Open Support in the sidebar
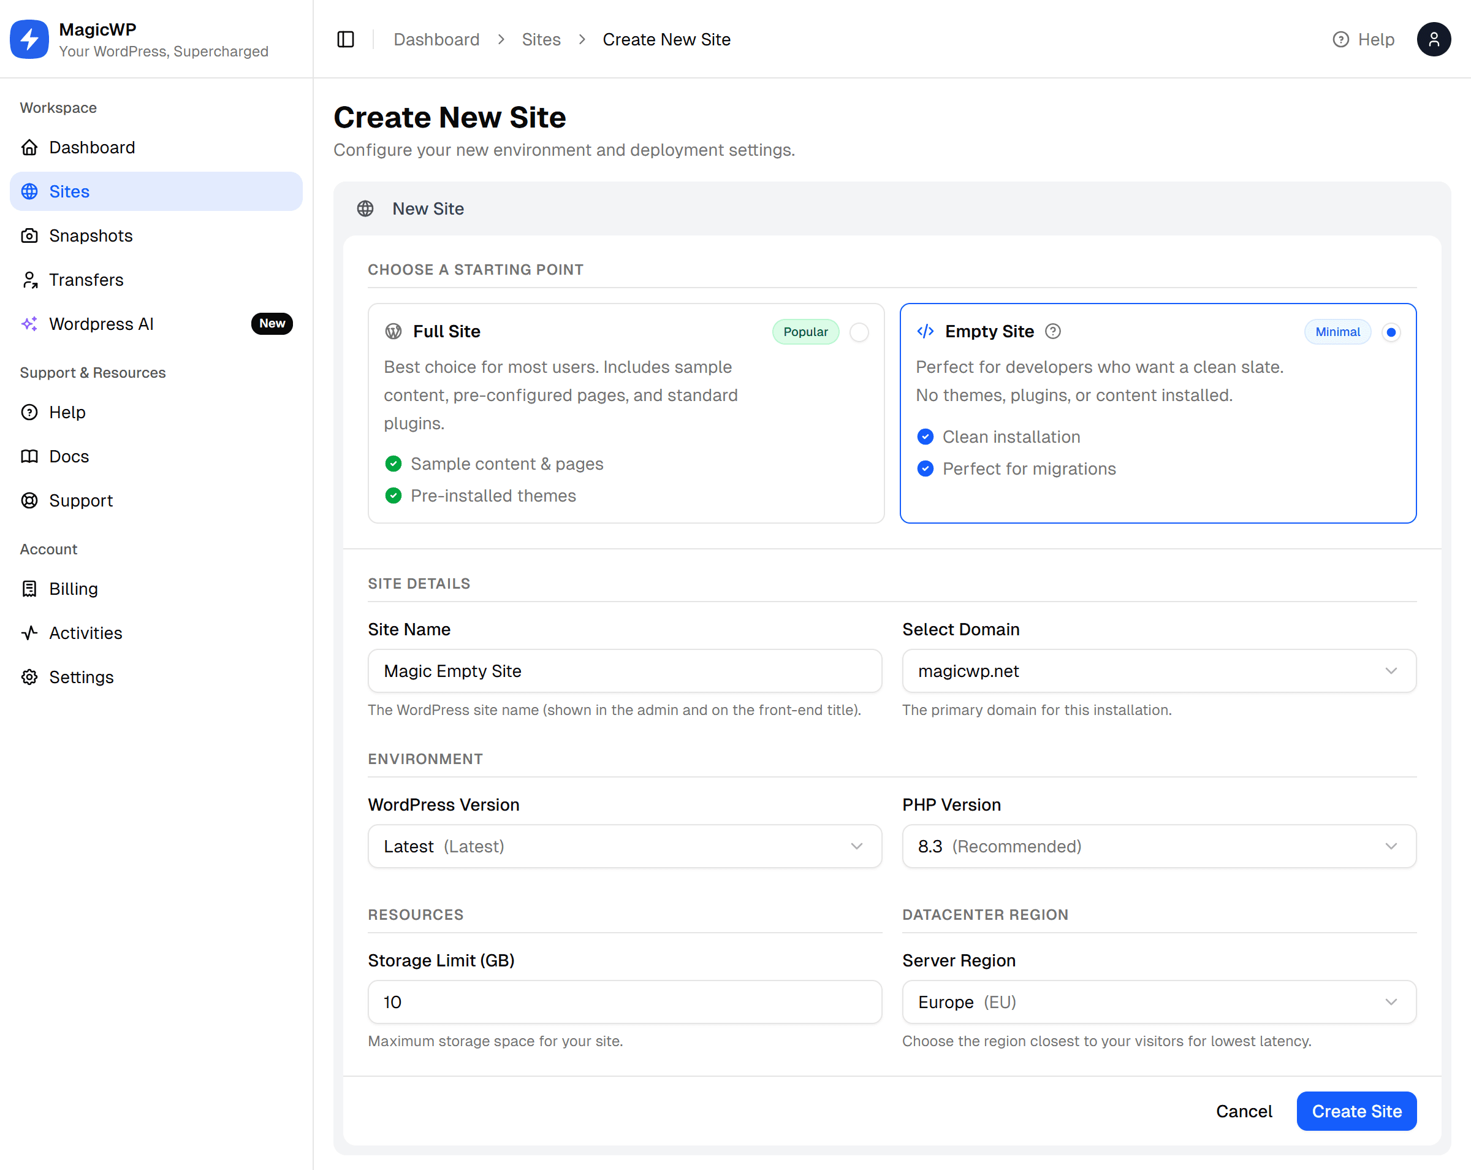This screenshot has width=1471, height=1170. [156, 500]
